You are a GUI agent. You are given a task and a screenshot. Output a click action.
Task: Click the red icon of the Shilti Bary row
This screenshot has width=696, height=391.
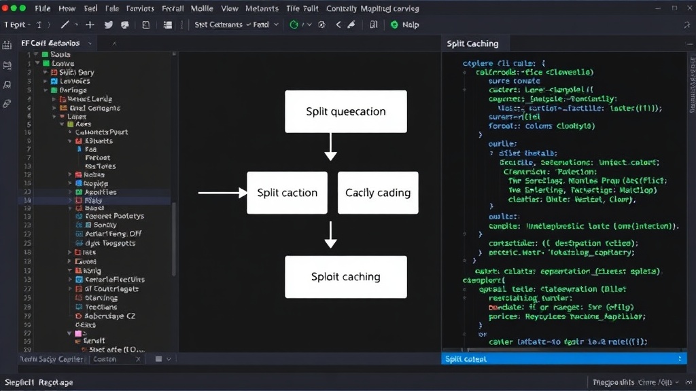point(54,72)
